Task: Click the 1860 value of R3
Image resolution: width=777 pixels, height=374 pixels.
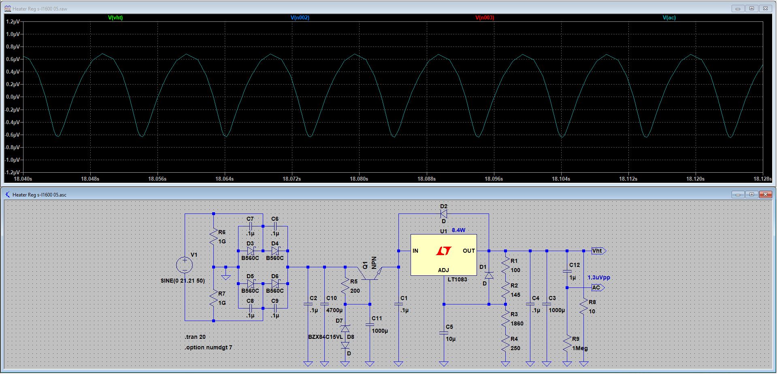Action: pos(517,323)
